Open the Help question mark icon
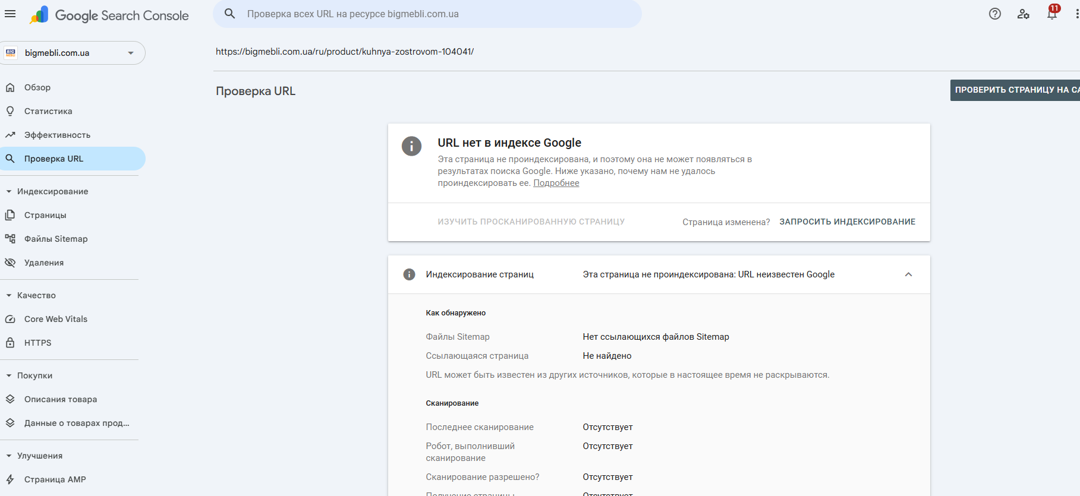This screenshot has width=1080, height=496. pyautogui.click(x=995, y=14)
